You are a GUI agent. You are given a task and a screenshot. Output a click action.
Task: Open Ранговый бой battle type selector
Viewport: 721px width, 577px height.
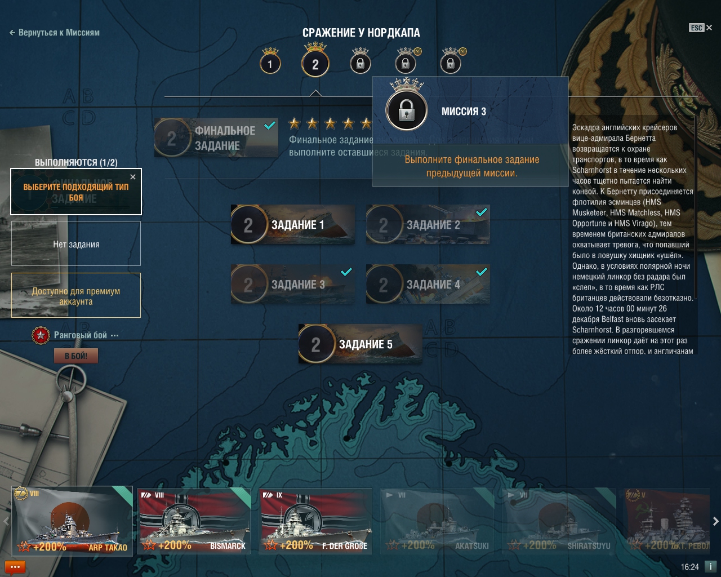coord(86,335)
